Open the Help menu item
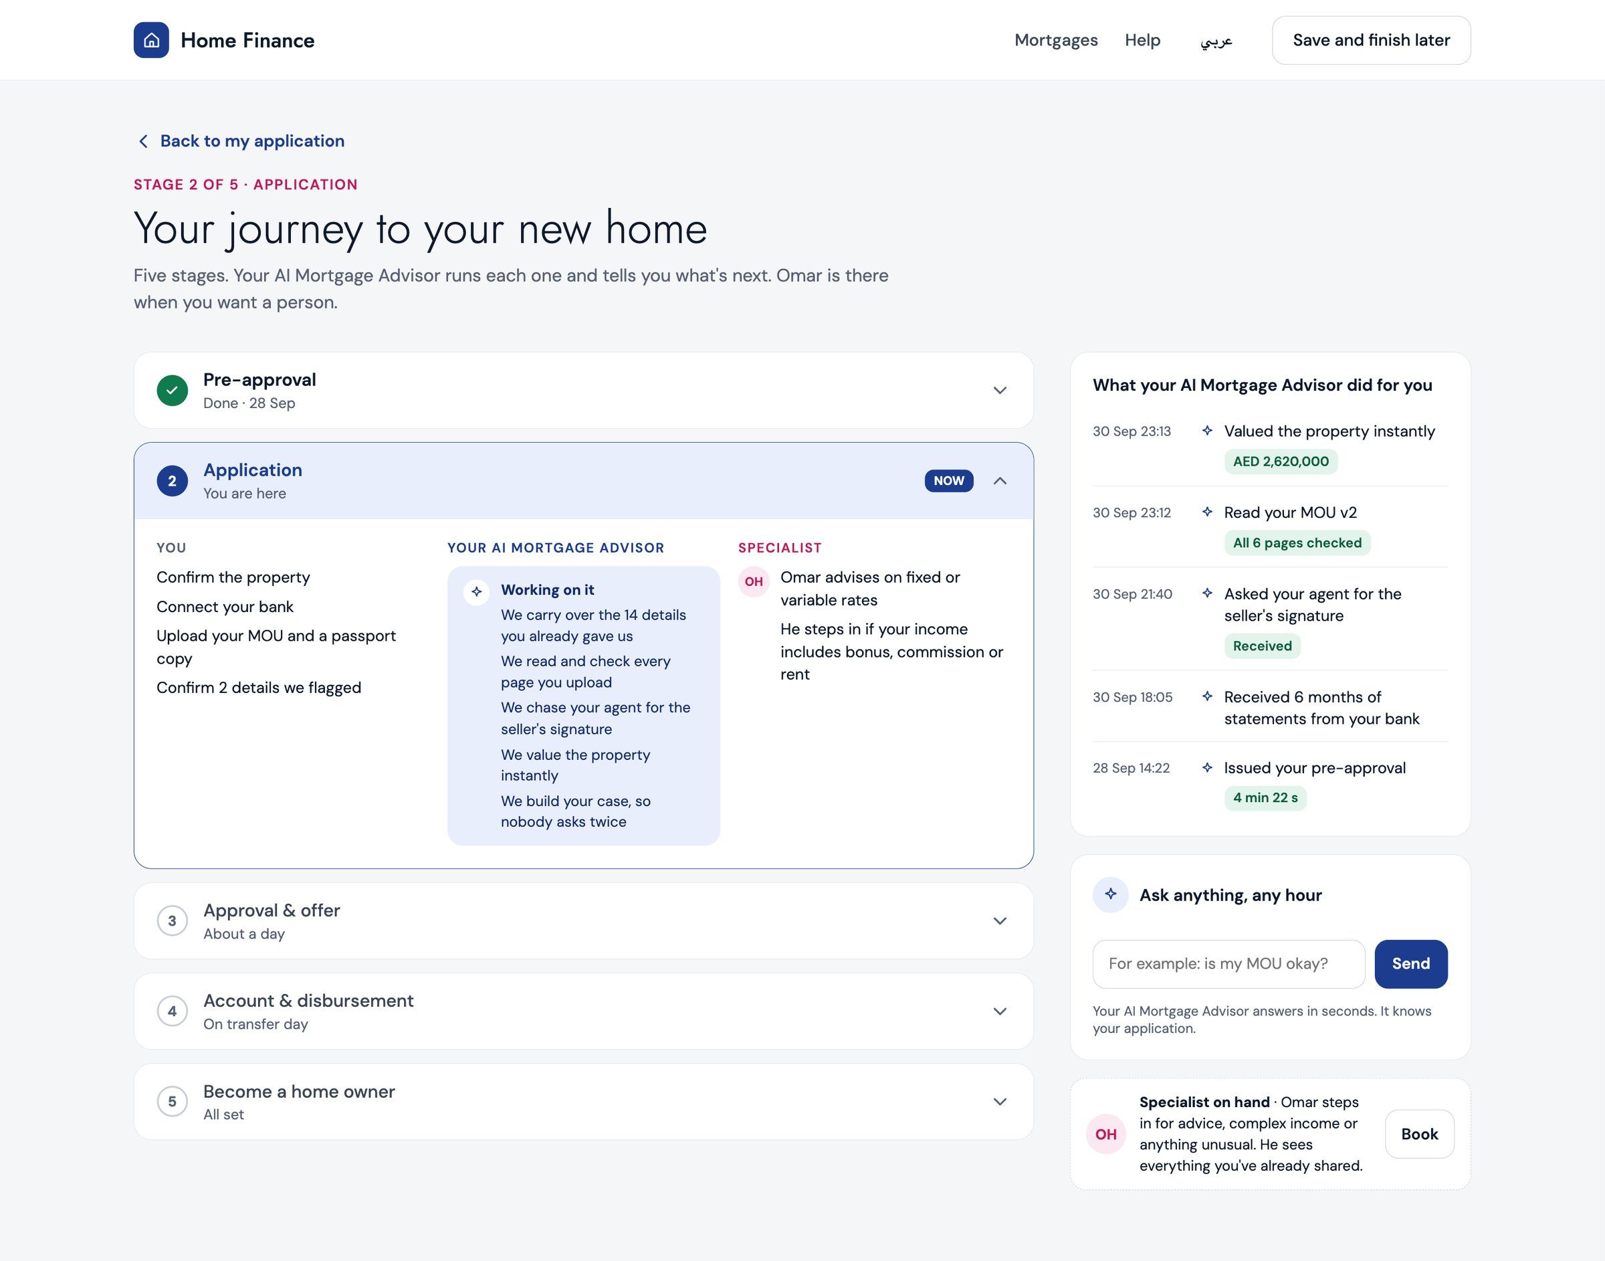This screenshot has width=1605, height=1261. [x=1142, y=40]
